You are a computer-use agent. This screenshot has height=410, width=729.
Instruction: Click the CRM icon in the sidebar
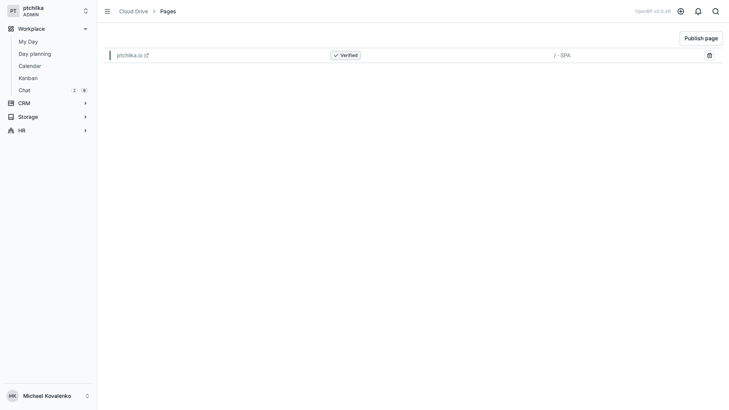coord(11,103)
